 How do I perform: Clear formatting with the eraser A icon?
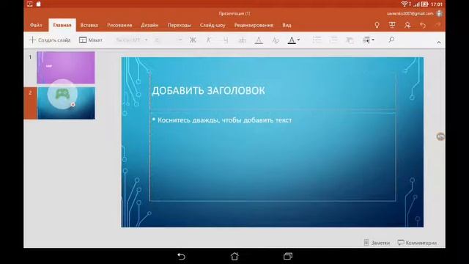tap(276, 40)
